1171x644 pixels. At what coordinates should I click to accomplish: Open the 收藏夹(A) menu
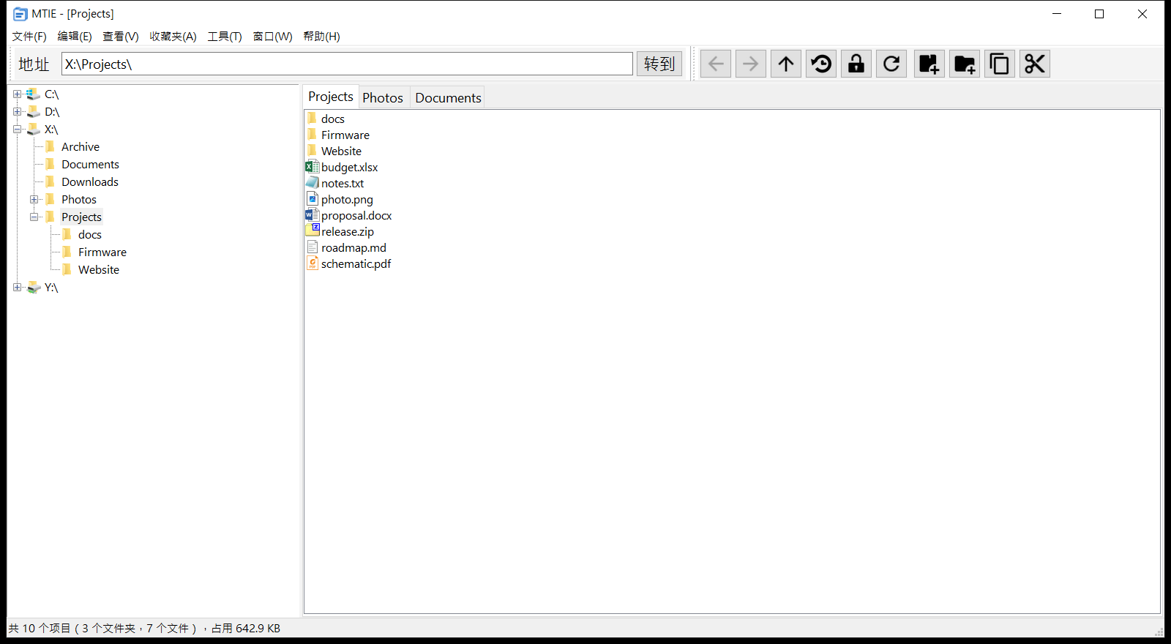point(173,37)
